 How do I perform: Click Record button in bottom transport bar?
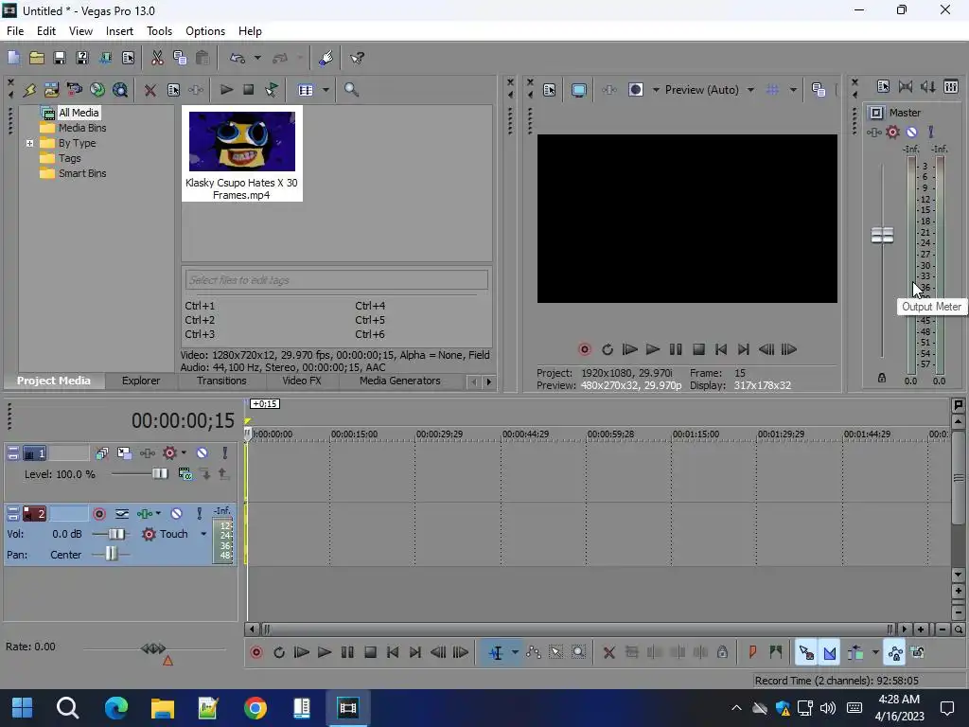255,653
